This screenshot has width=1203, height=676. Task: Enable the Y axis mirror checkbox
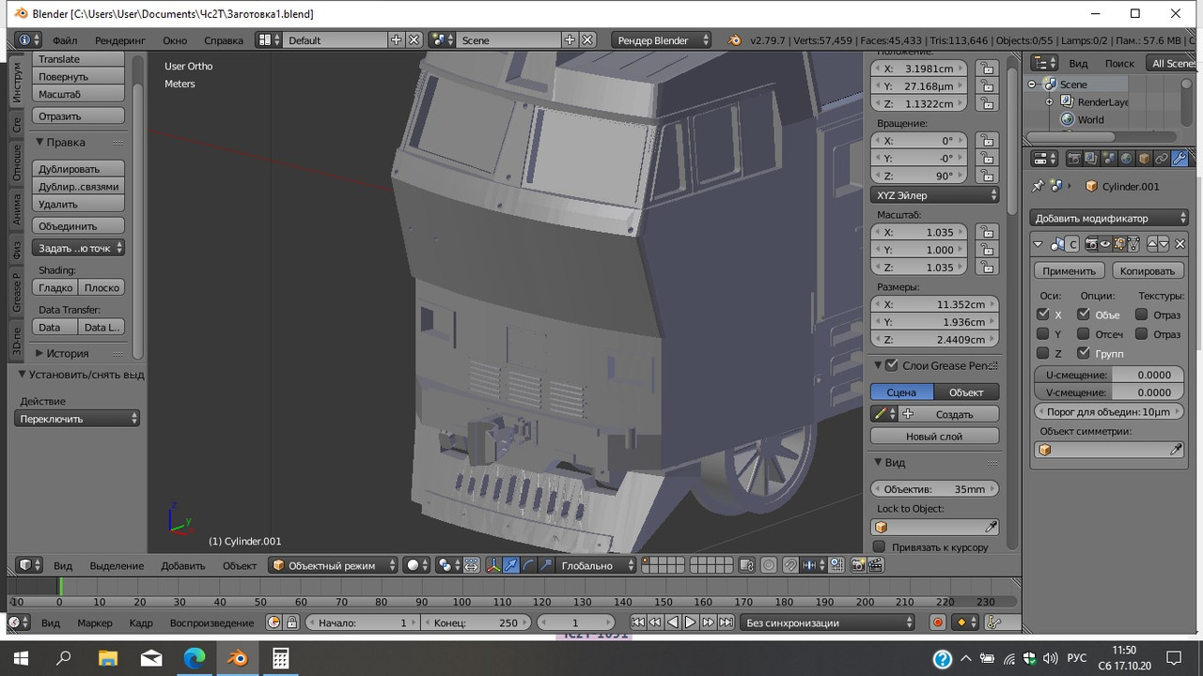point(1042,334)
